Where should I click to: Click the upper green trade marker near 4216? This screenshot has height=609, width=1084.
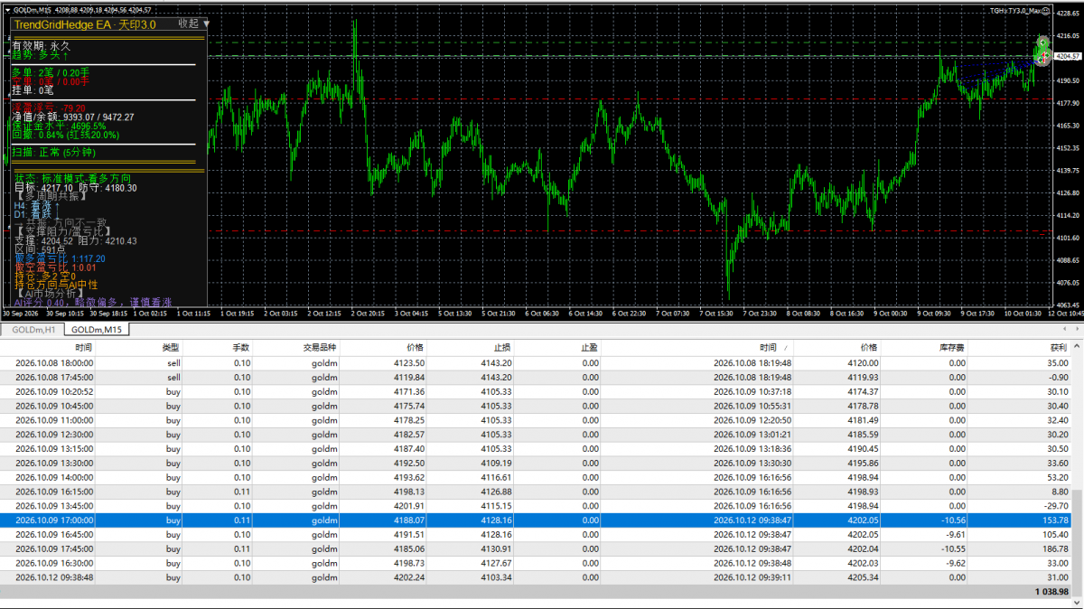click(1042, 42)
